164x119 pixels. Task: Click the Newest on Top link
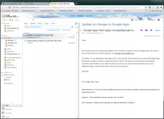[x=66, y=30]
